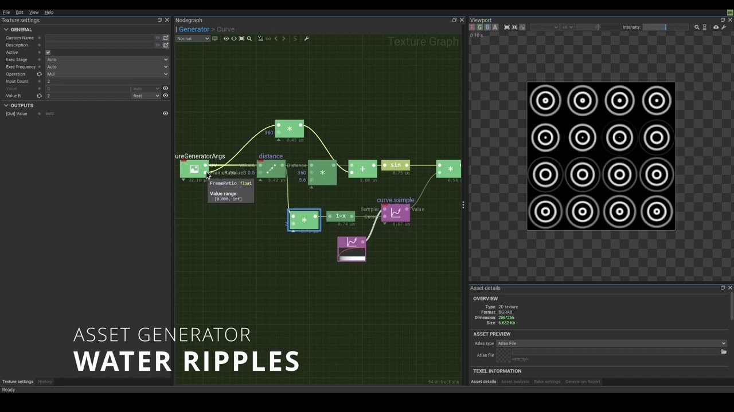Click the reset icon beside Operation
Image resolution: width=734 pixels, height=412 pixels.
[40, 74]
